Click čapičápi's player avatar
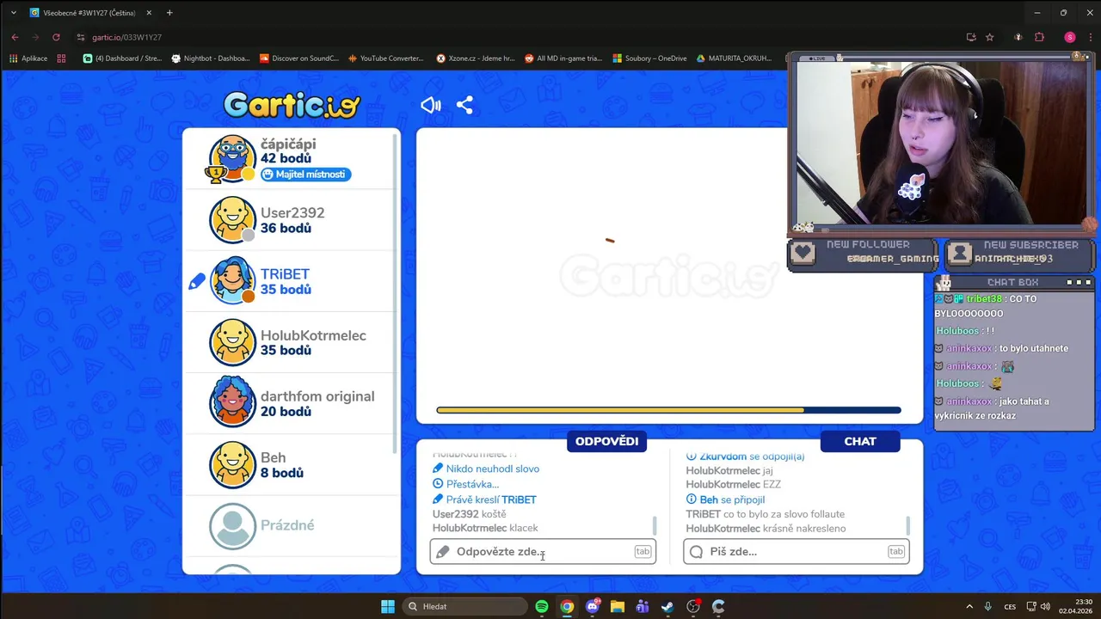This screenshot has height=619, width=1101. pyautogui.click(x=232, y=158)
